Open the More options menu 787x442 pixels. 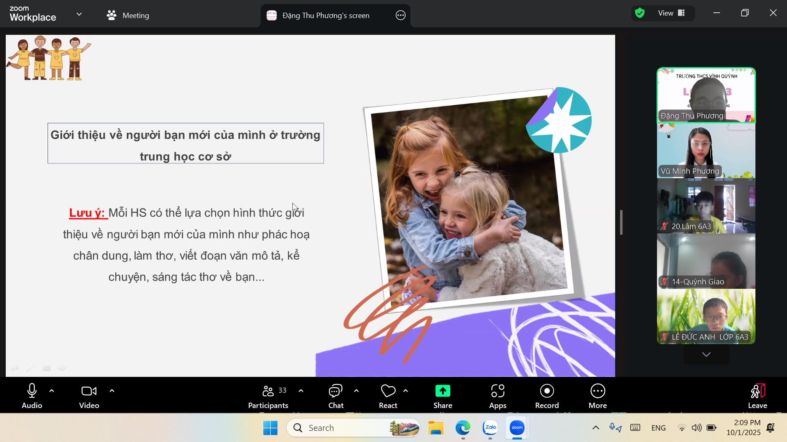[598, 396]
